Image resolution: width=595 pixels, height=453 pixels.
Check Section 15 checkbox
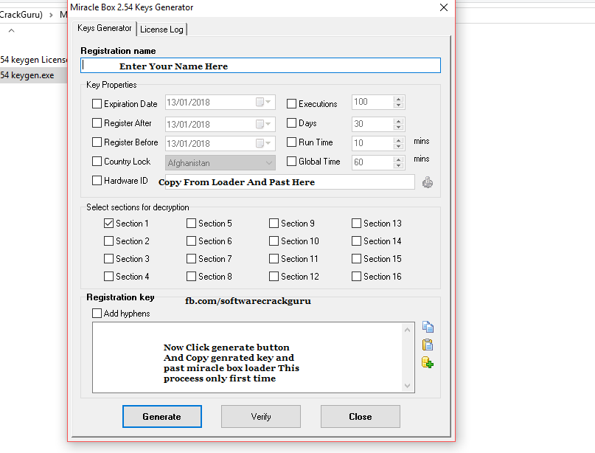pos(356,258)
